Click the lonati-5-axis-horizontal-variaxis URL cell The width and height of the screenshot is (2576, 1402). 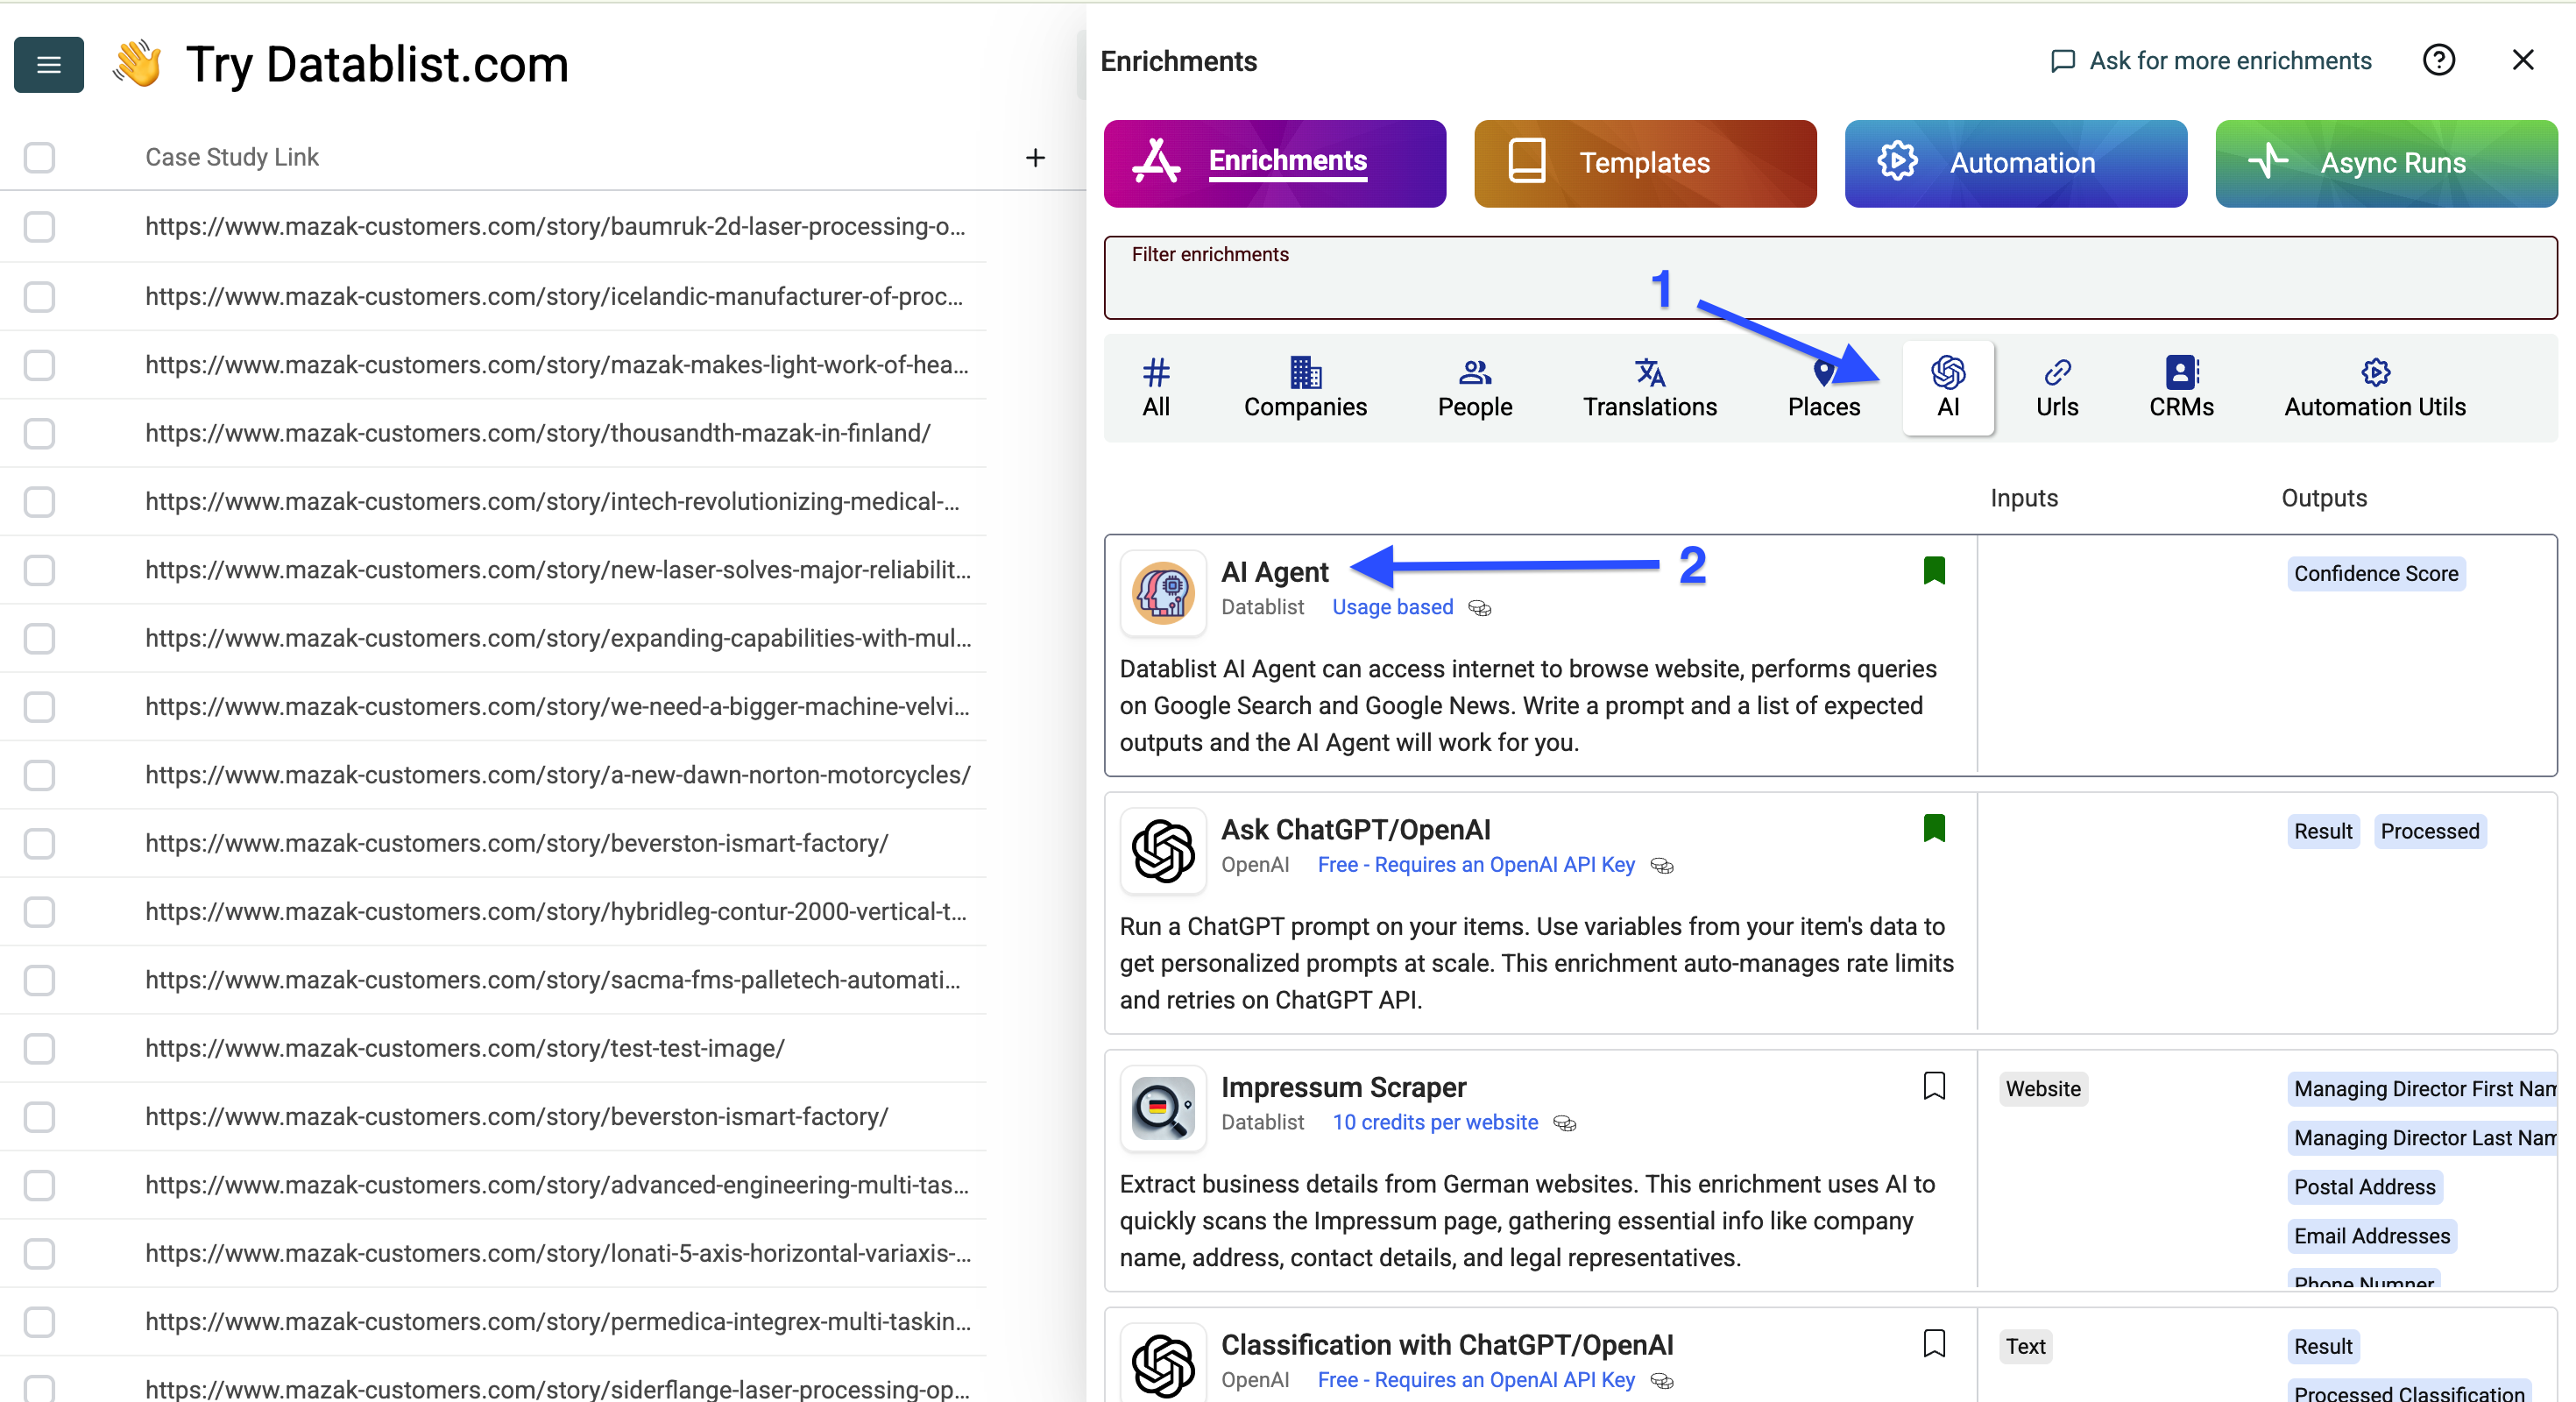point(558,1254)
